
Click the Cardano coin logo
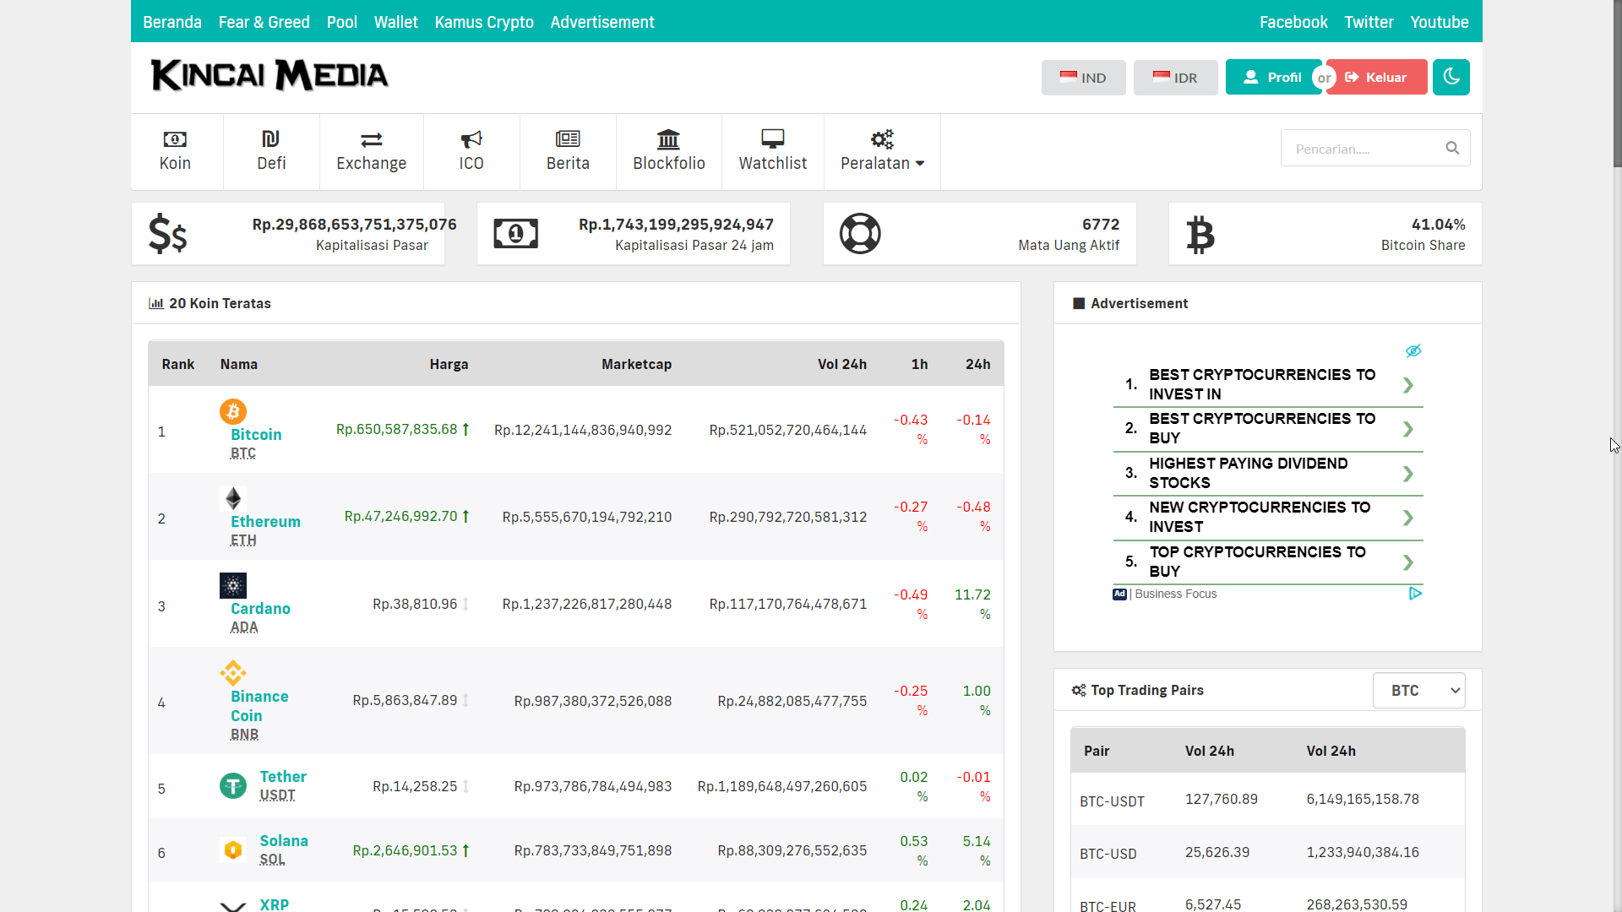[x=233, y=585]
